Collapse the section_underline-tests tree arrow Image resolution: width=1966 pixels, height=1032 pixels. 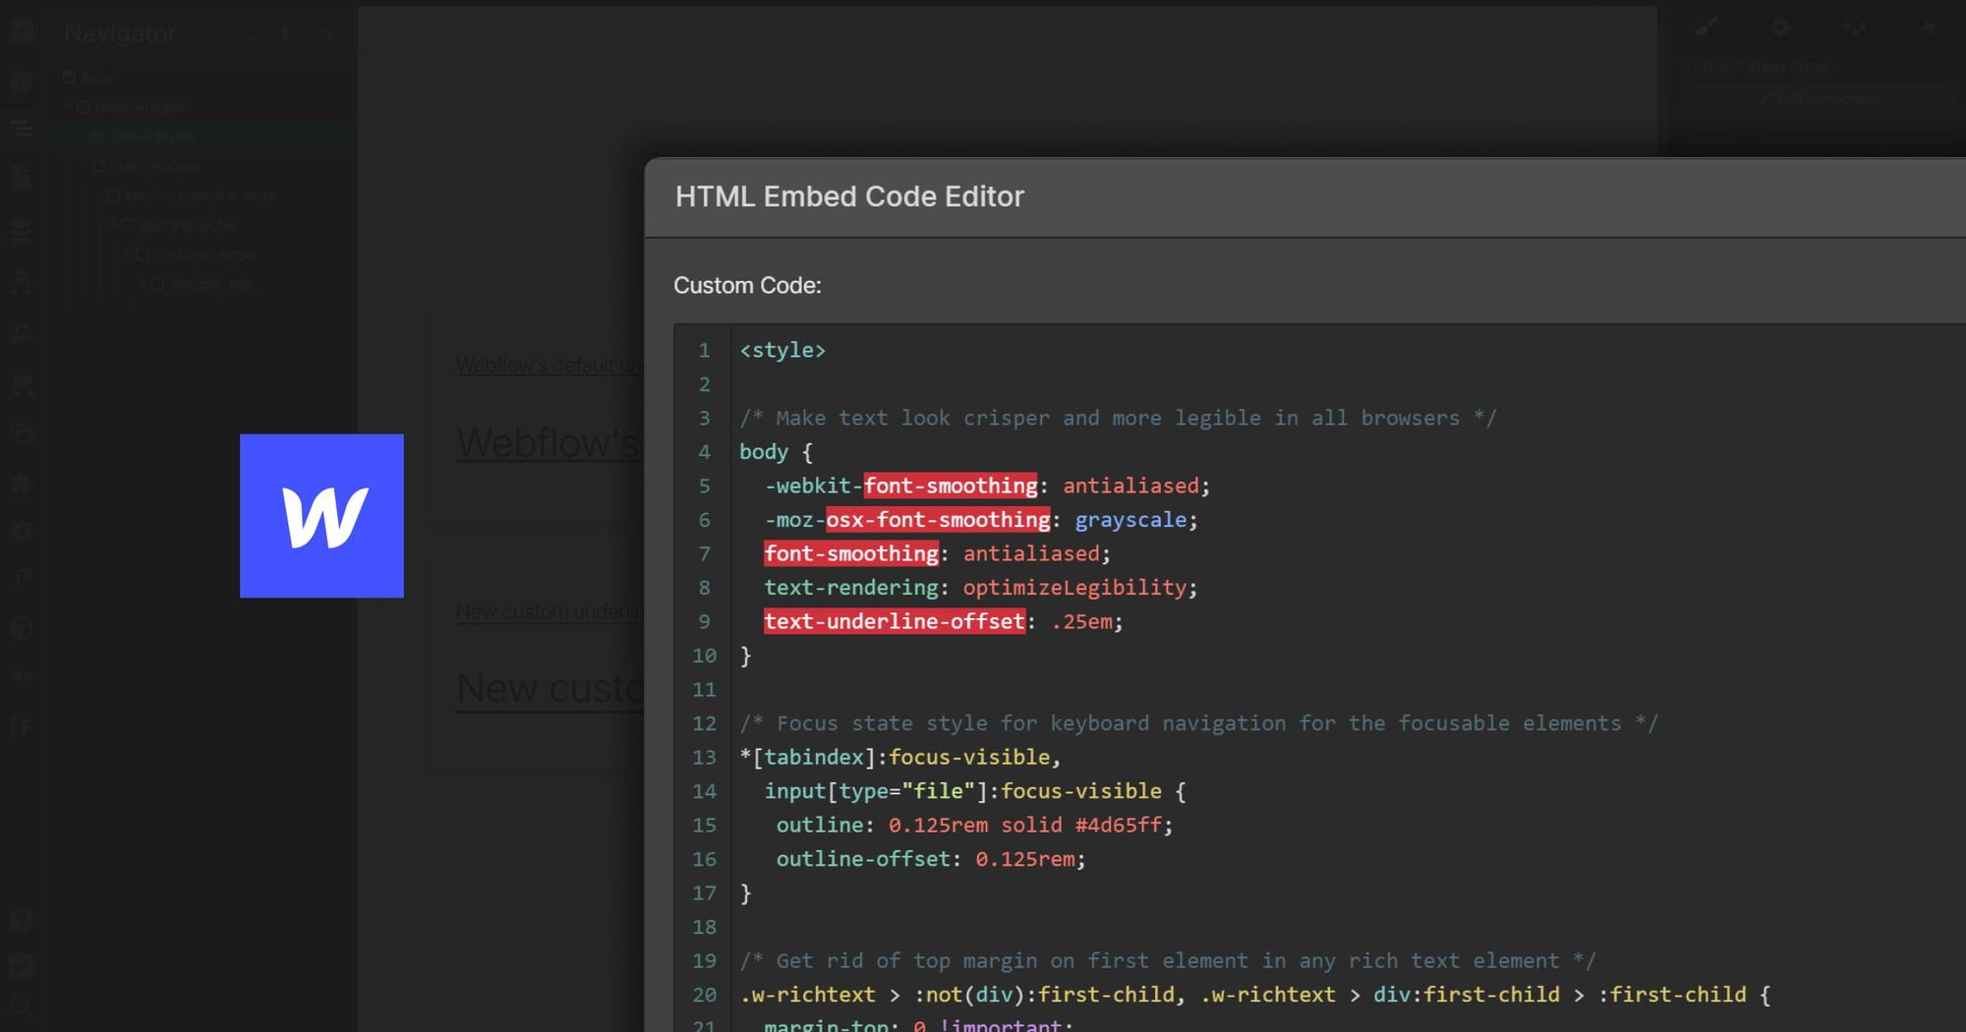99,196
